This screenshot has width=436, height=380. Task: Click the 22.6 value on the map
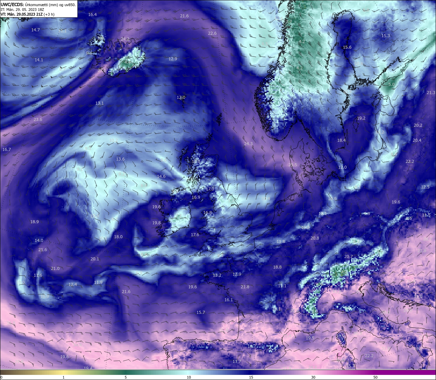pos(212,33)
